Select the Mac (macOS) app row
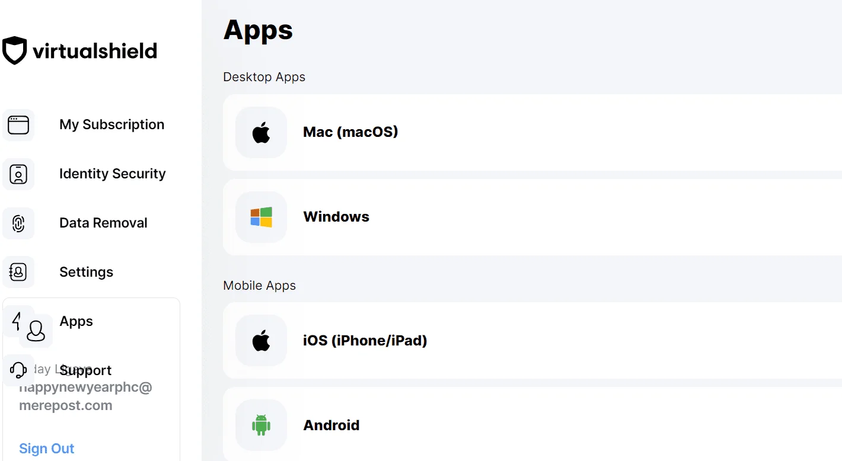Image resolution: width=842 pixels, height=461 pixels. (532, 133)
